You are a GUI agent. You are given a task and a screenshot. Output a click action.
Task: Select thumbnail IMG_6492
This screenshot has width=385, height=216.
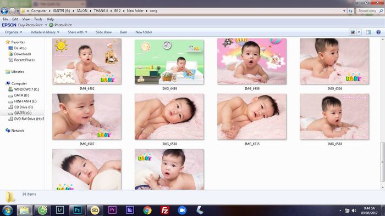[x=87, y=61]
